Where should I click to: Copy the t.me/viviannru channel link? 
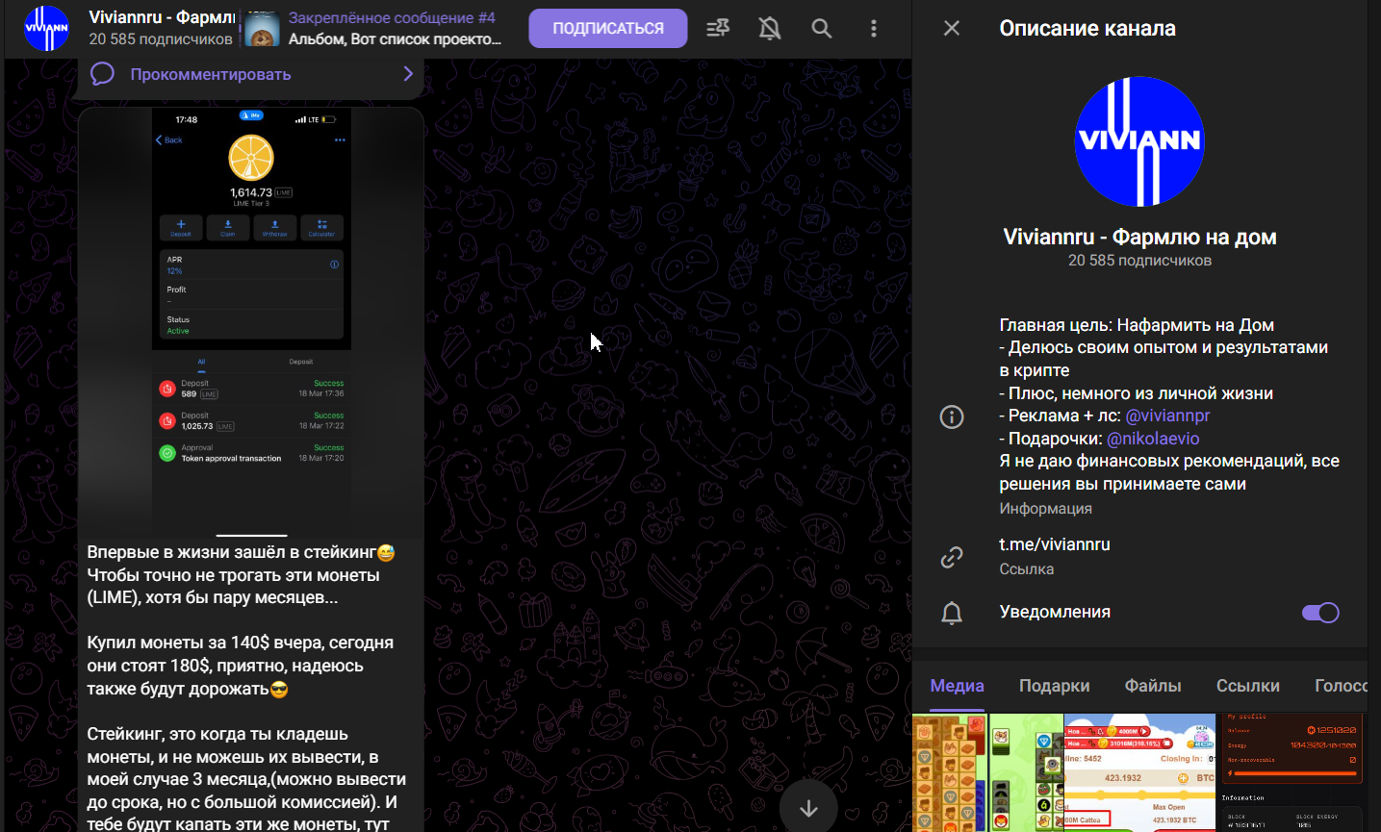(x=1055, y=544)
